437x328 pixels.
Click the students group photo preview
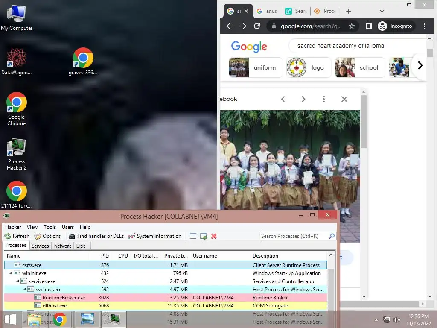[x=290, y=160]
